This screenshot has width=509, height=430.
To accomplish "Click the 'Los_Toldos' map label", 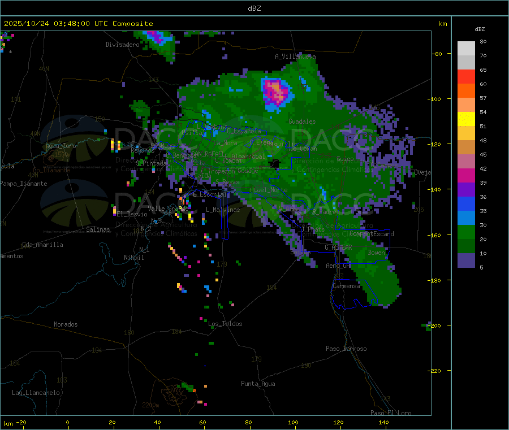I will point(225,324).
